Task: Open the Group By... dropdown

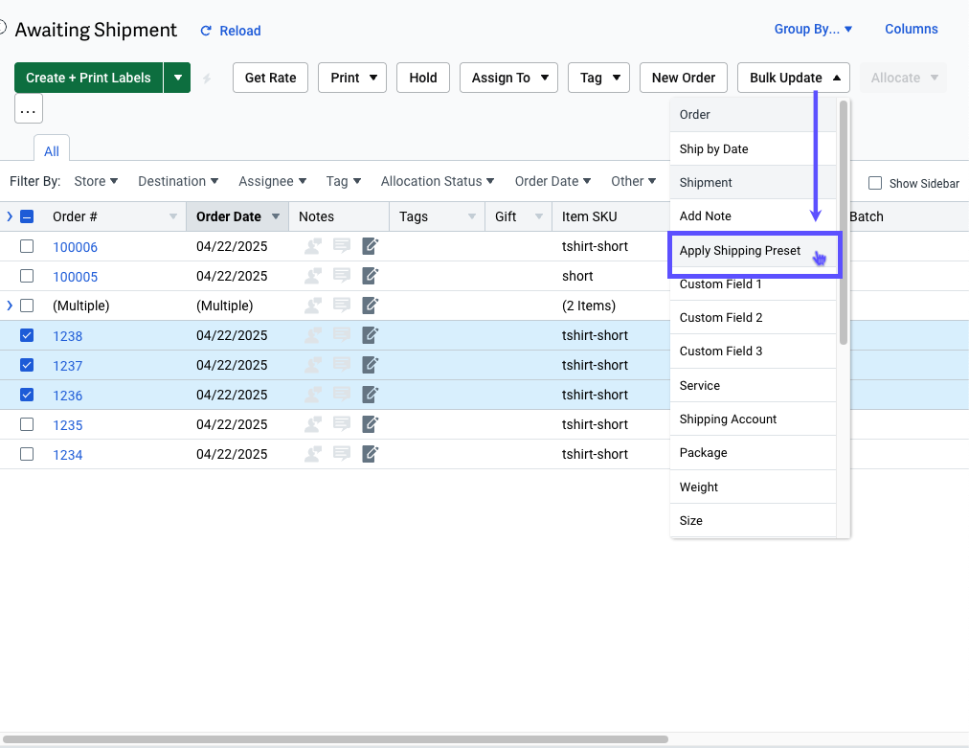Action: (x=813, y=29)
